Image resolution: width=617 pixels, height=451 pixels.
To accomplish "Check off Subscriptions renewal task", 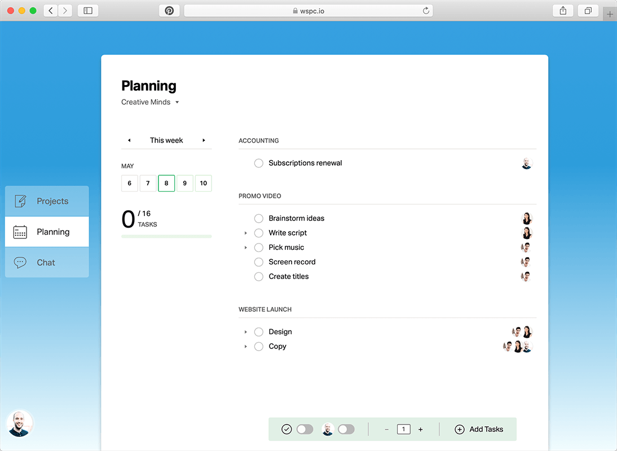I will coord(259,163).
